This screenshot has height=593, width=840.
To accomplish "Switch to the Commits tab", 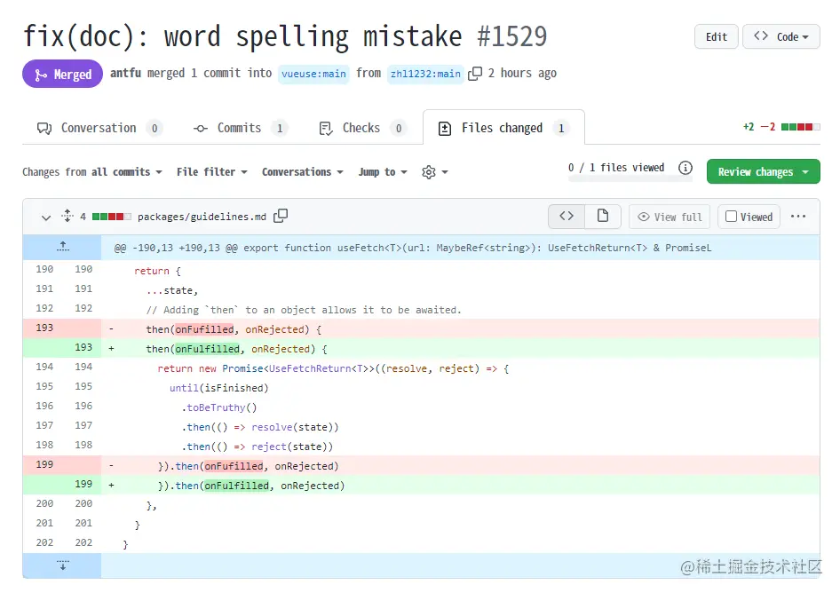I will pos(240,128).
